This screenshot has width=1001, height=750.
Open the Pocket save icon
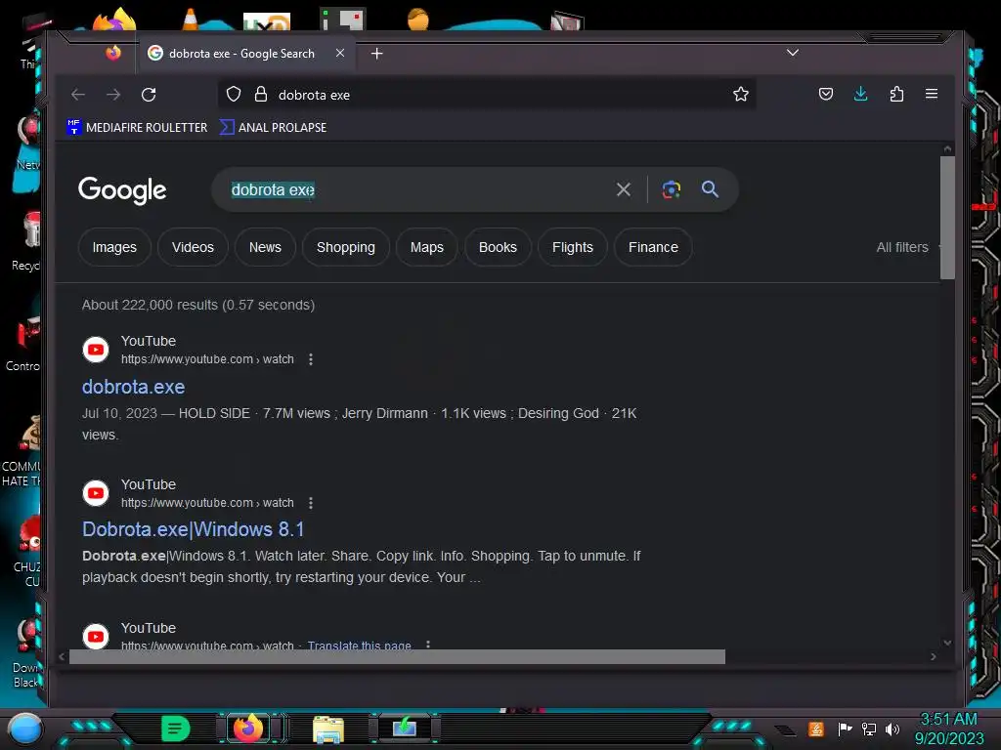coord(825,95)
